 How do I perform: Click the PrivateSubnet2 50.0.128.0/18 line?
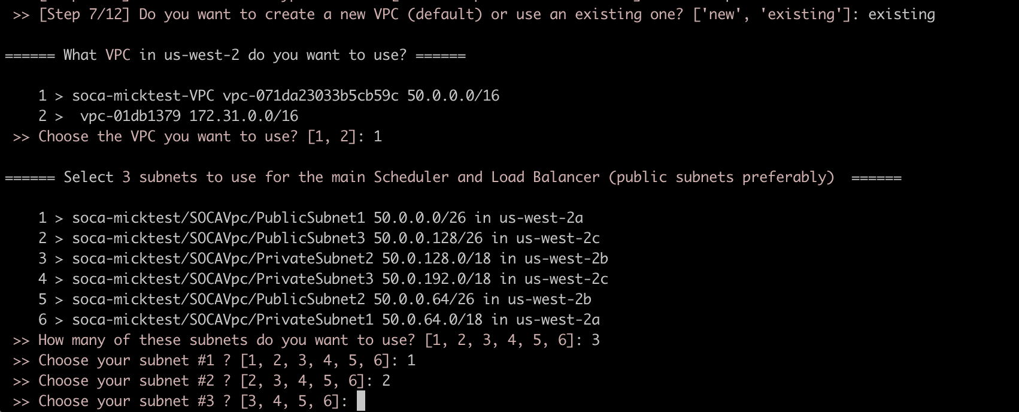[x=339, y=259]
